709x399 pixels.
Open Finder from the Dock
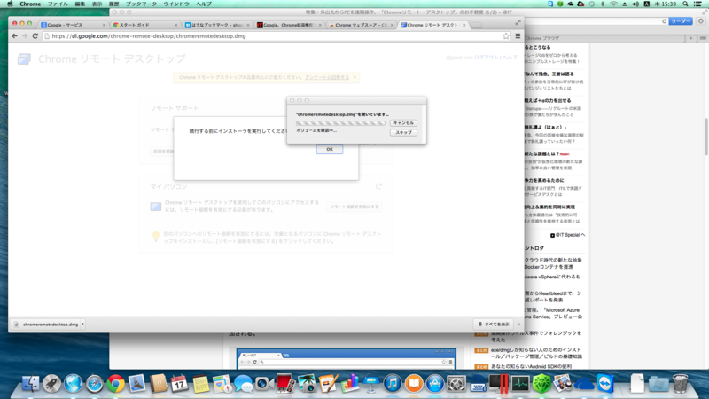tap(30, 384)
